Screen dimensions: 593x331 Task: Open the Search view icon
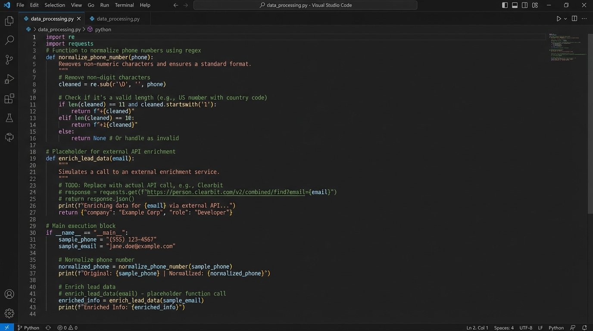[x=9, y=41]
